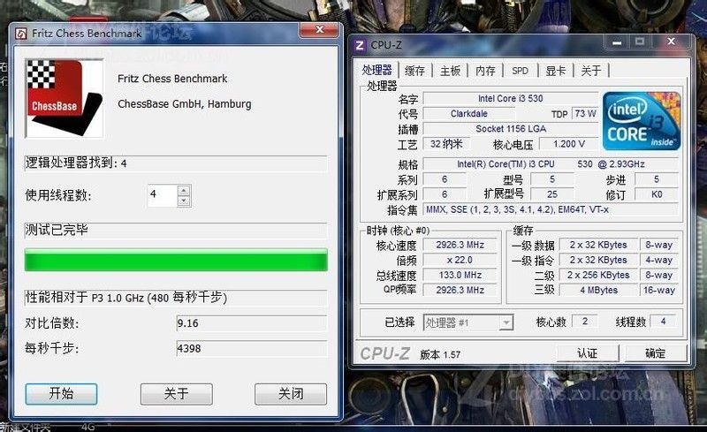Click the core voltage 1.200 V value
707x432 pixels.
pos(568,144)
